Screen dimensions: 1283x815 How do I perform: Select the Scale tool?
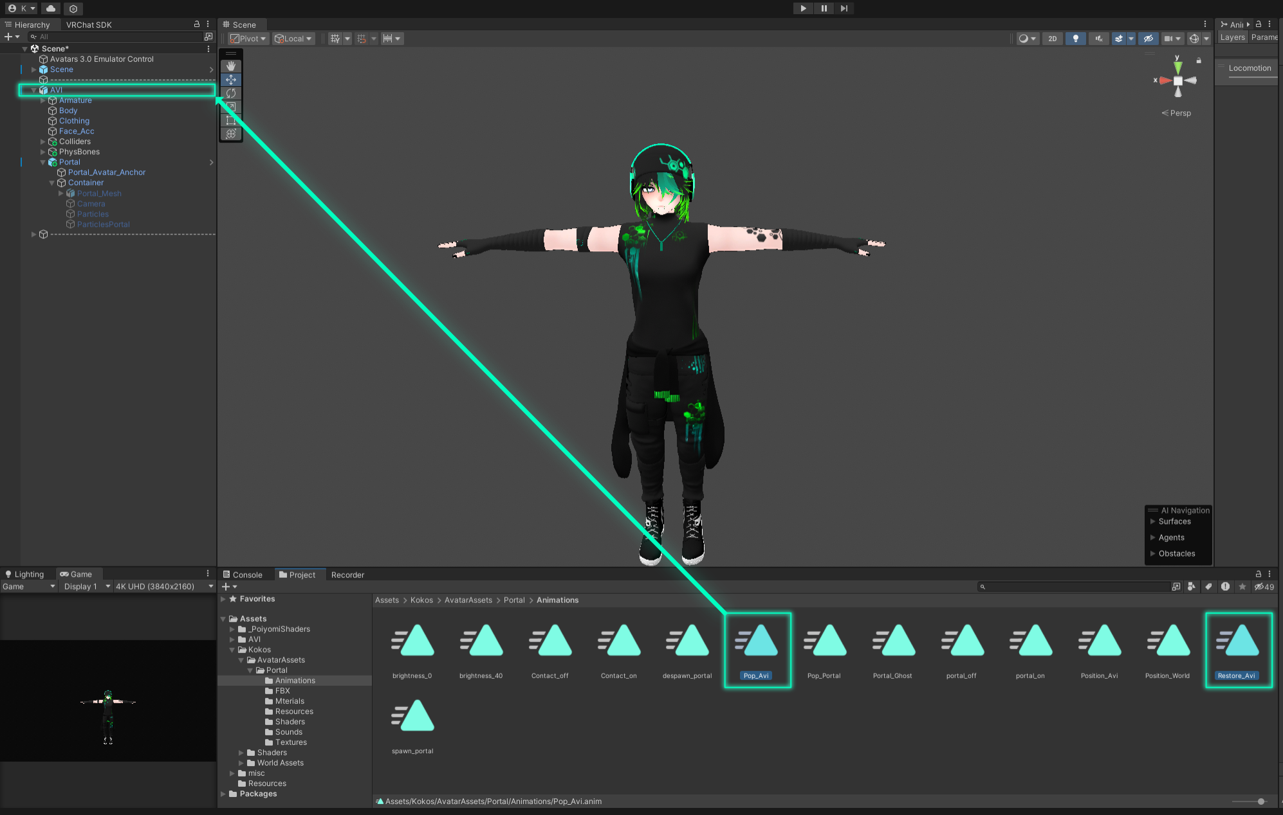tap(231, 107)
